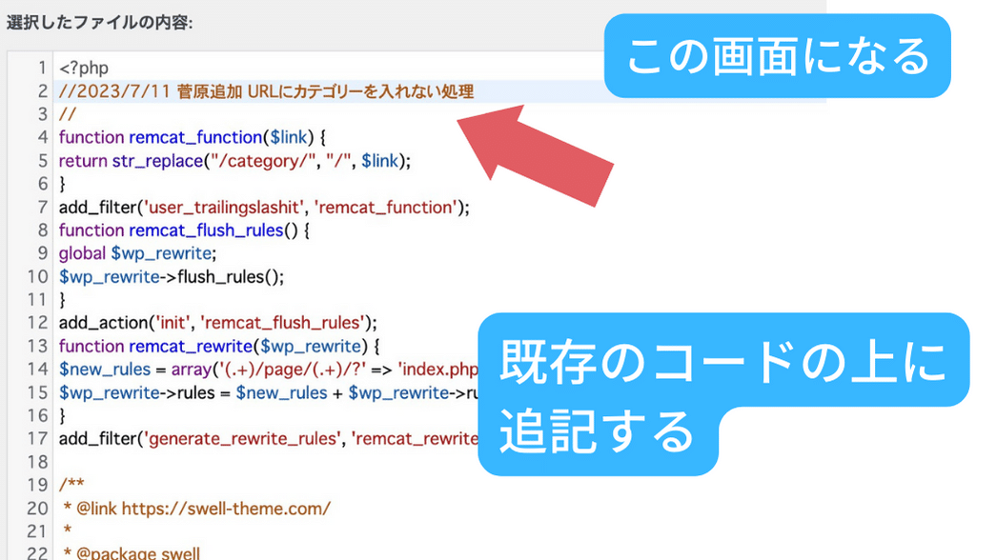This screenshot has width=996, height=560.
Task: Click line number 18 in the gutter
Action: click(37, 462)
